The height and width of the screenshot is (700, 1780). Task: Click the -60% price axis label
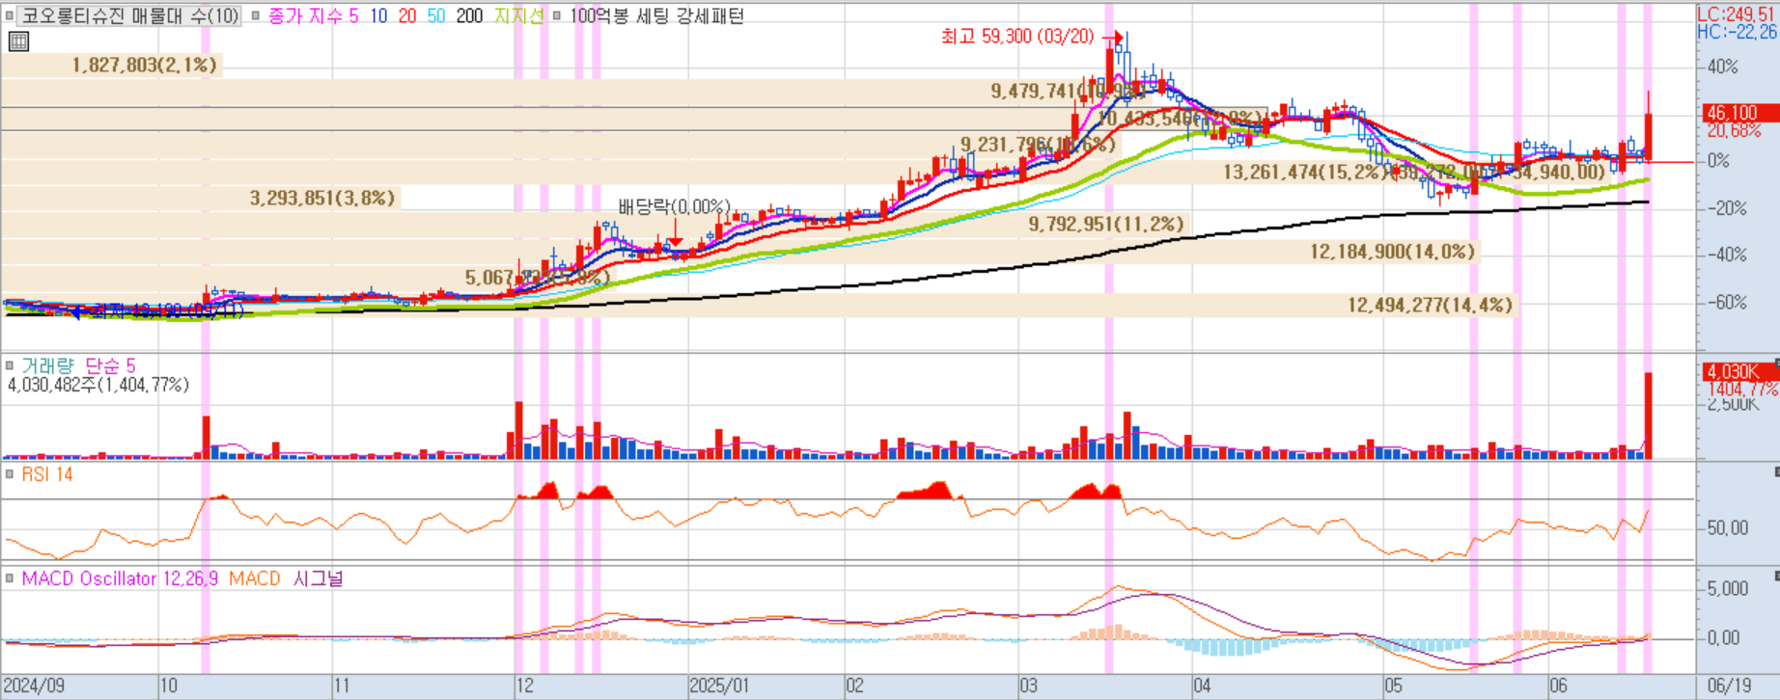pos(1727,302)
